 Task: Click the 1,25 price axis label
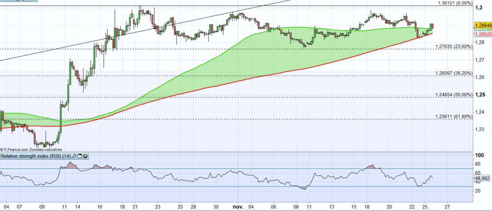480,95
